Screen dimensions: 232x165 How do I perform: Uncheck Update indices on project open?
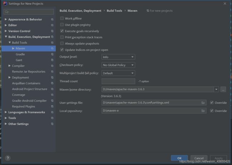[62, 50]
